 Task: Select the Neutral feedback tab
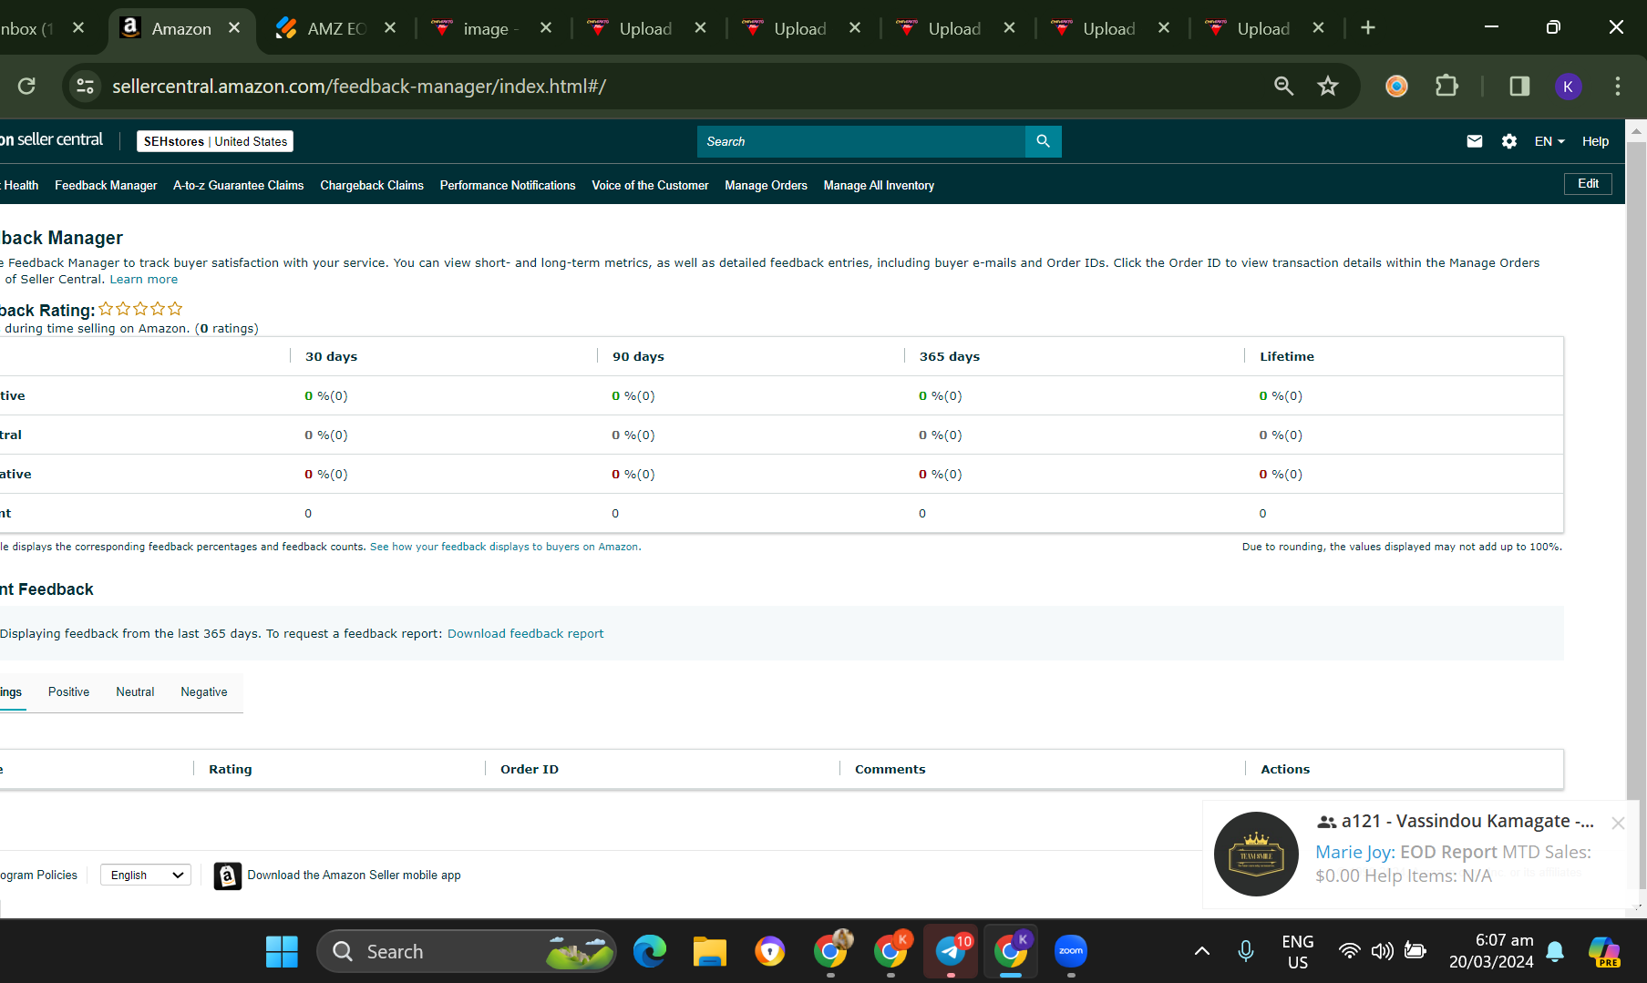point(135,692)
